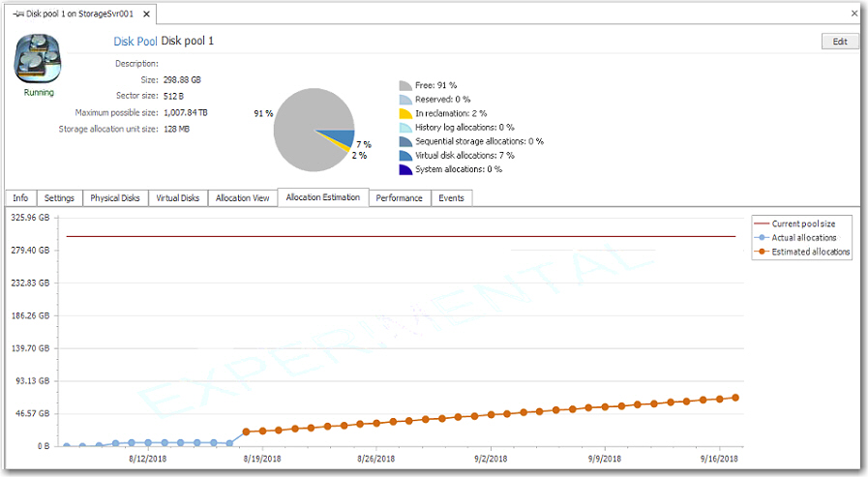The image size is (868, 477).
Task: Click the In reclamation yellow legend swatch
Action: pyautogui.click(x=405, y=113)
